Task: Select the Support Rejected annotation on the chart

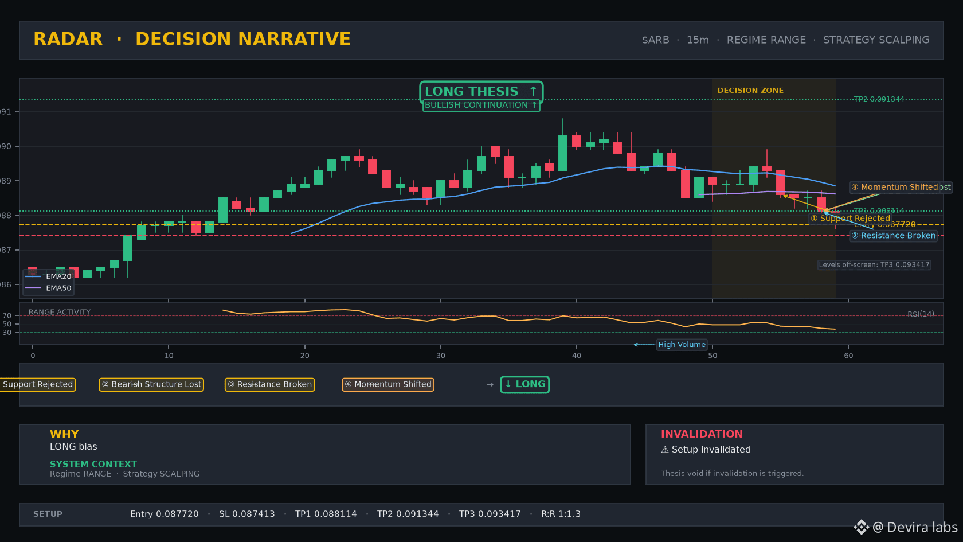Action: pyautogui.click(x=850, y=219)
